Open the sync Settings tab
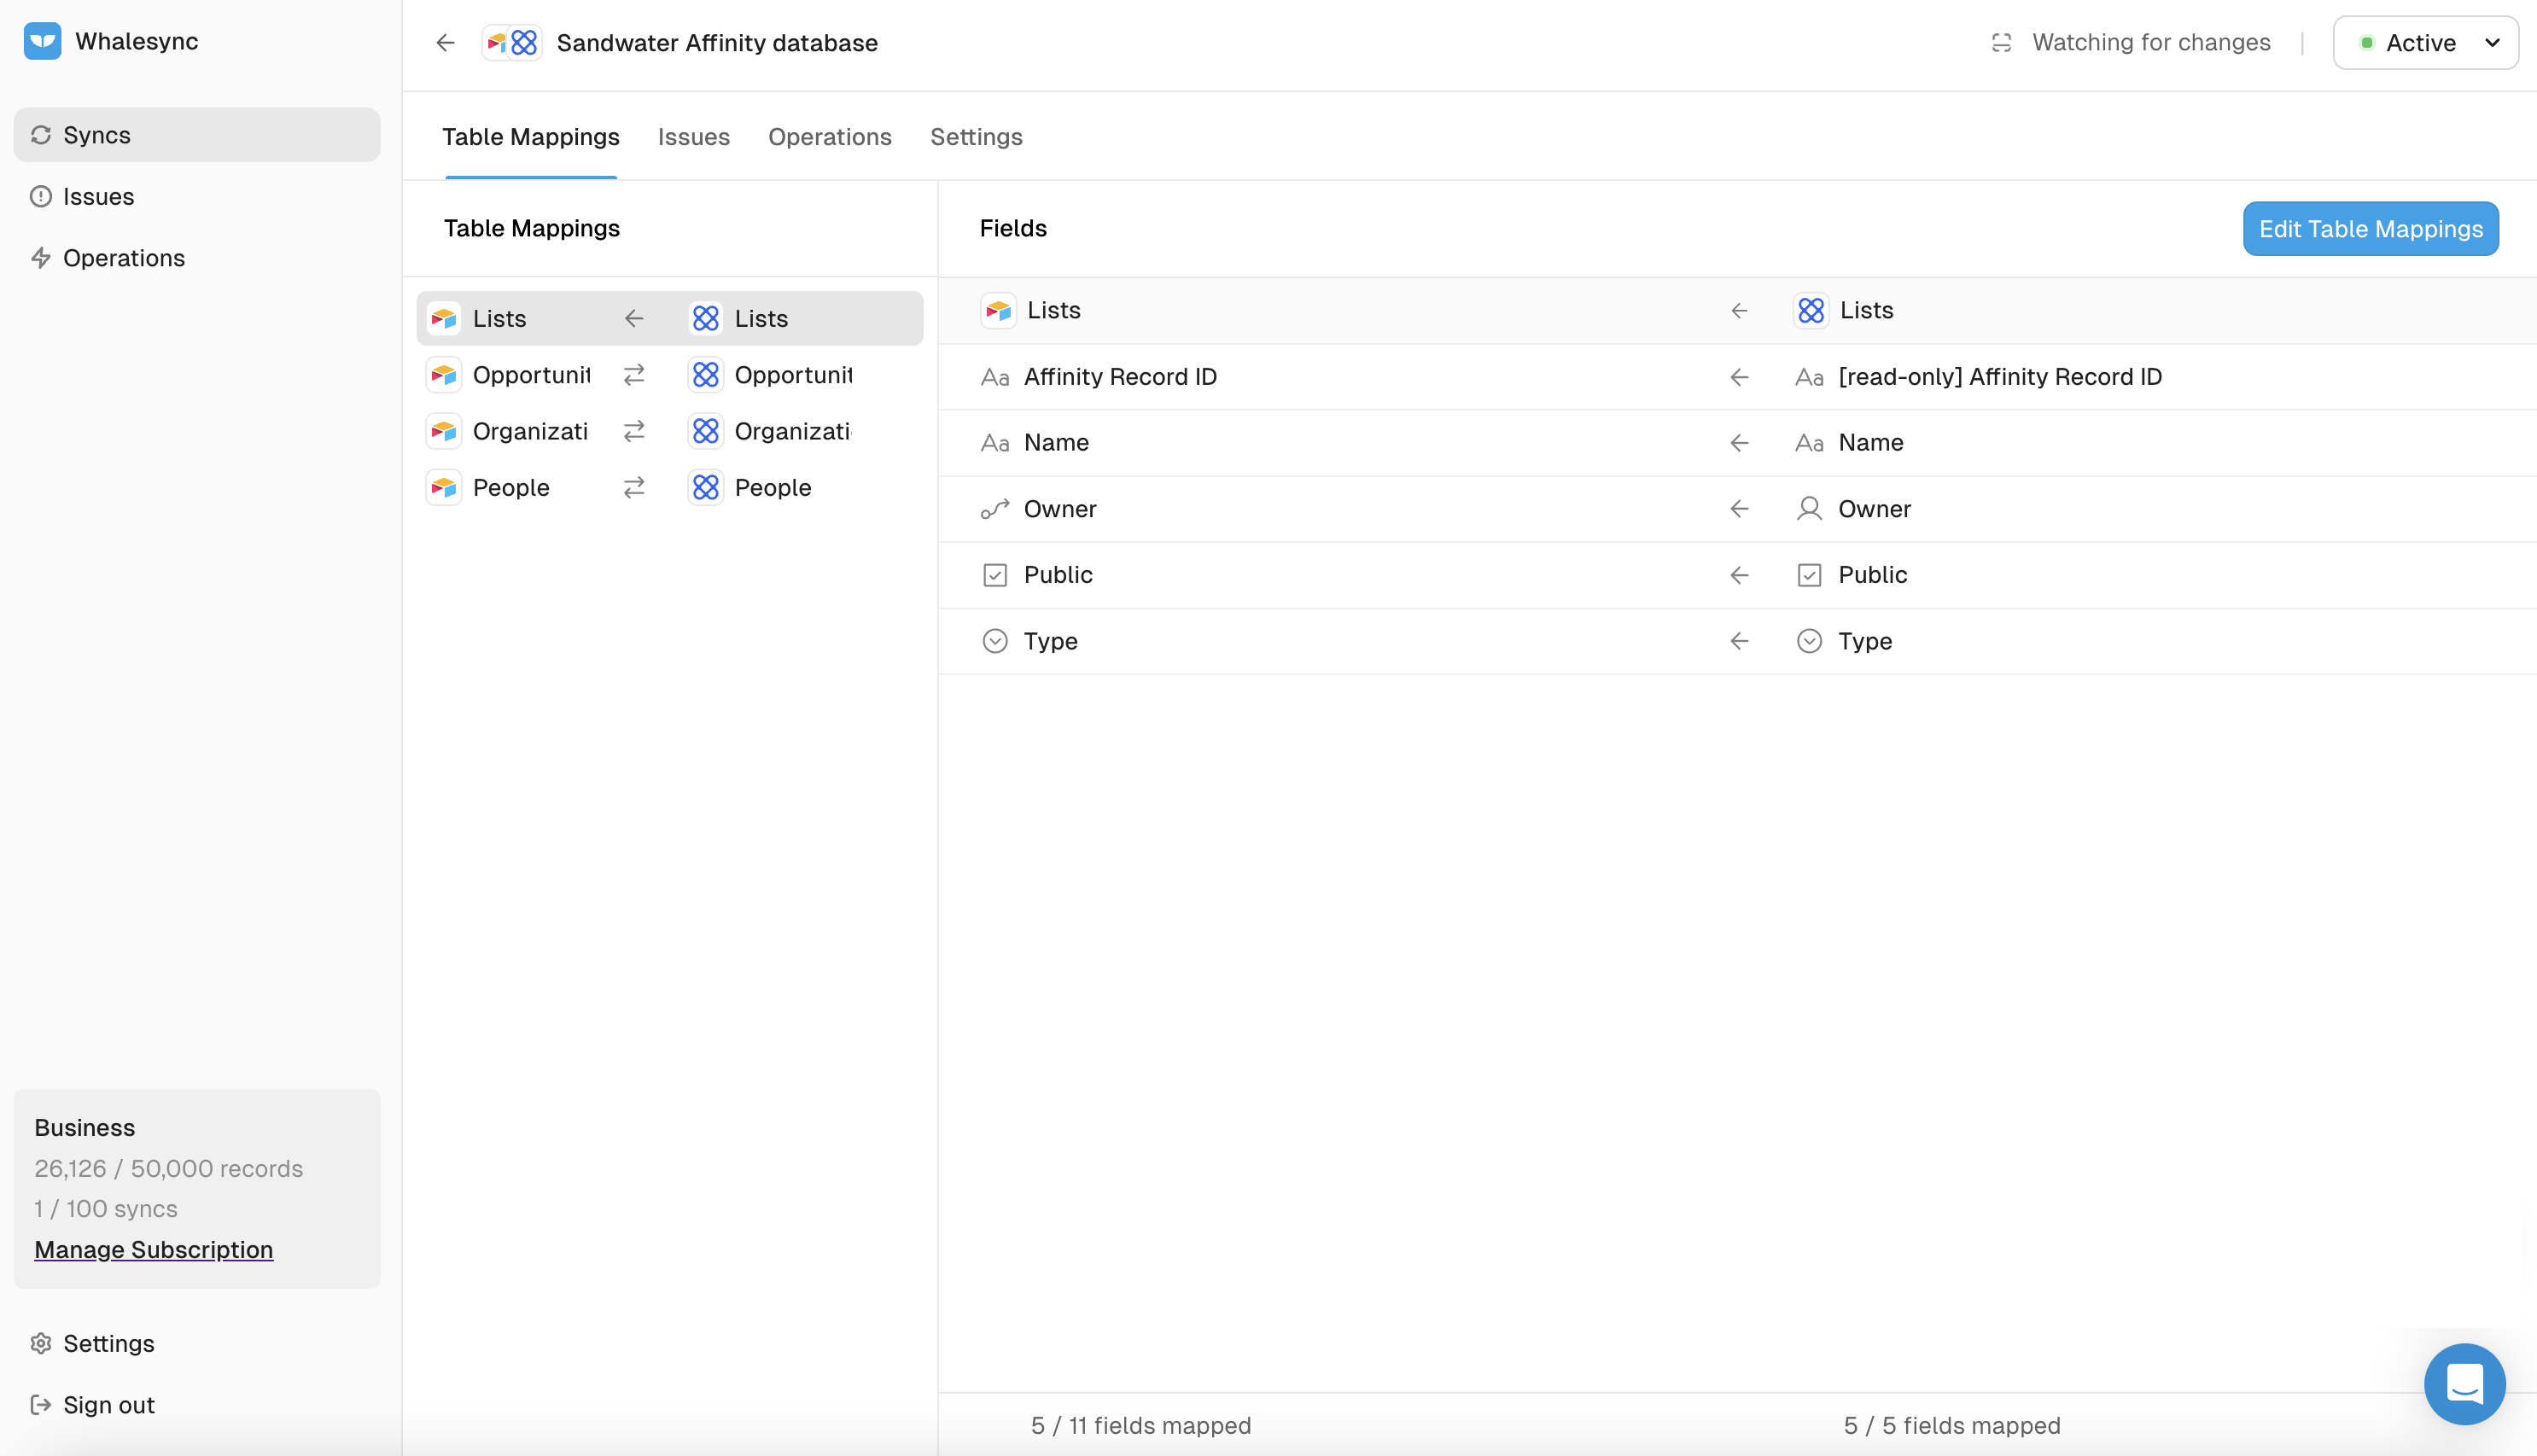The width and height of the screenshot is (2537, 1456). tap(976, 137)
